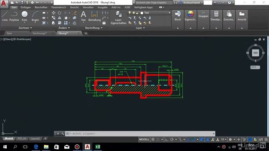Click the search box Stichwort oder Frage
This screenshot has width=269, height=151.
pyautogui.click(x=154, y=3)
